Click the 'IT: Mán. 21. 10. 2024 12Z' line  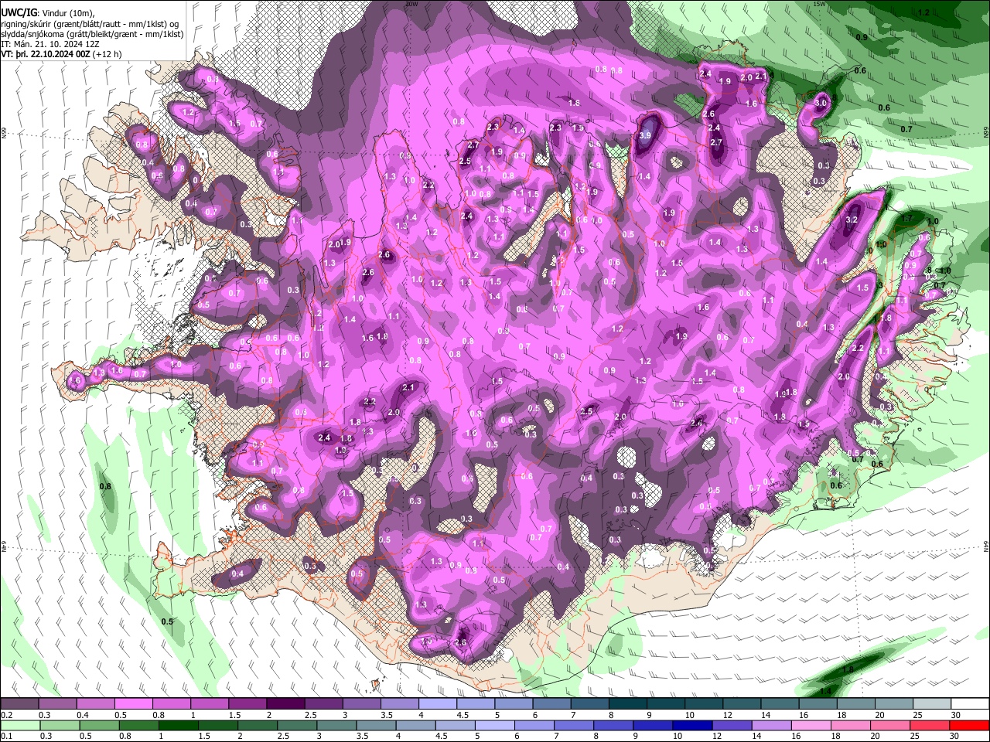[x=51, y=45]
